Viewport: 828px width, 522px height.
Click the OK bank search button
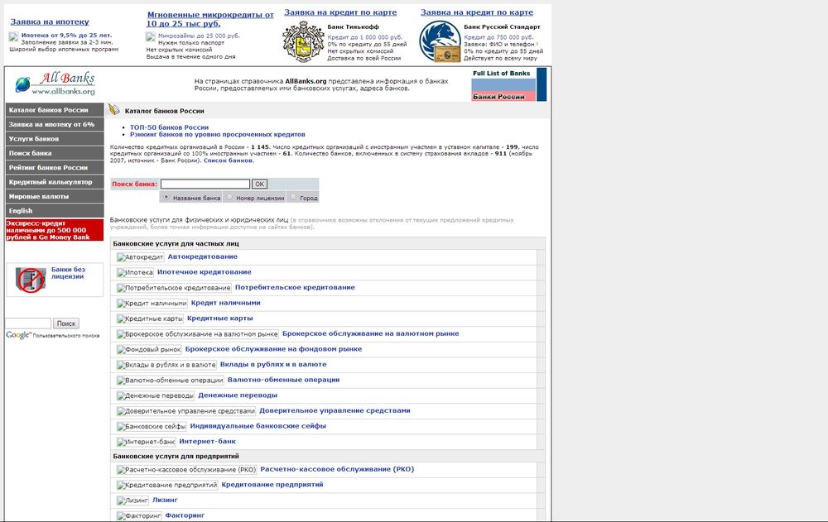(x=259, y=184)
